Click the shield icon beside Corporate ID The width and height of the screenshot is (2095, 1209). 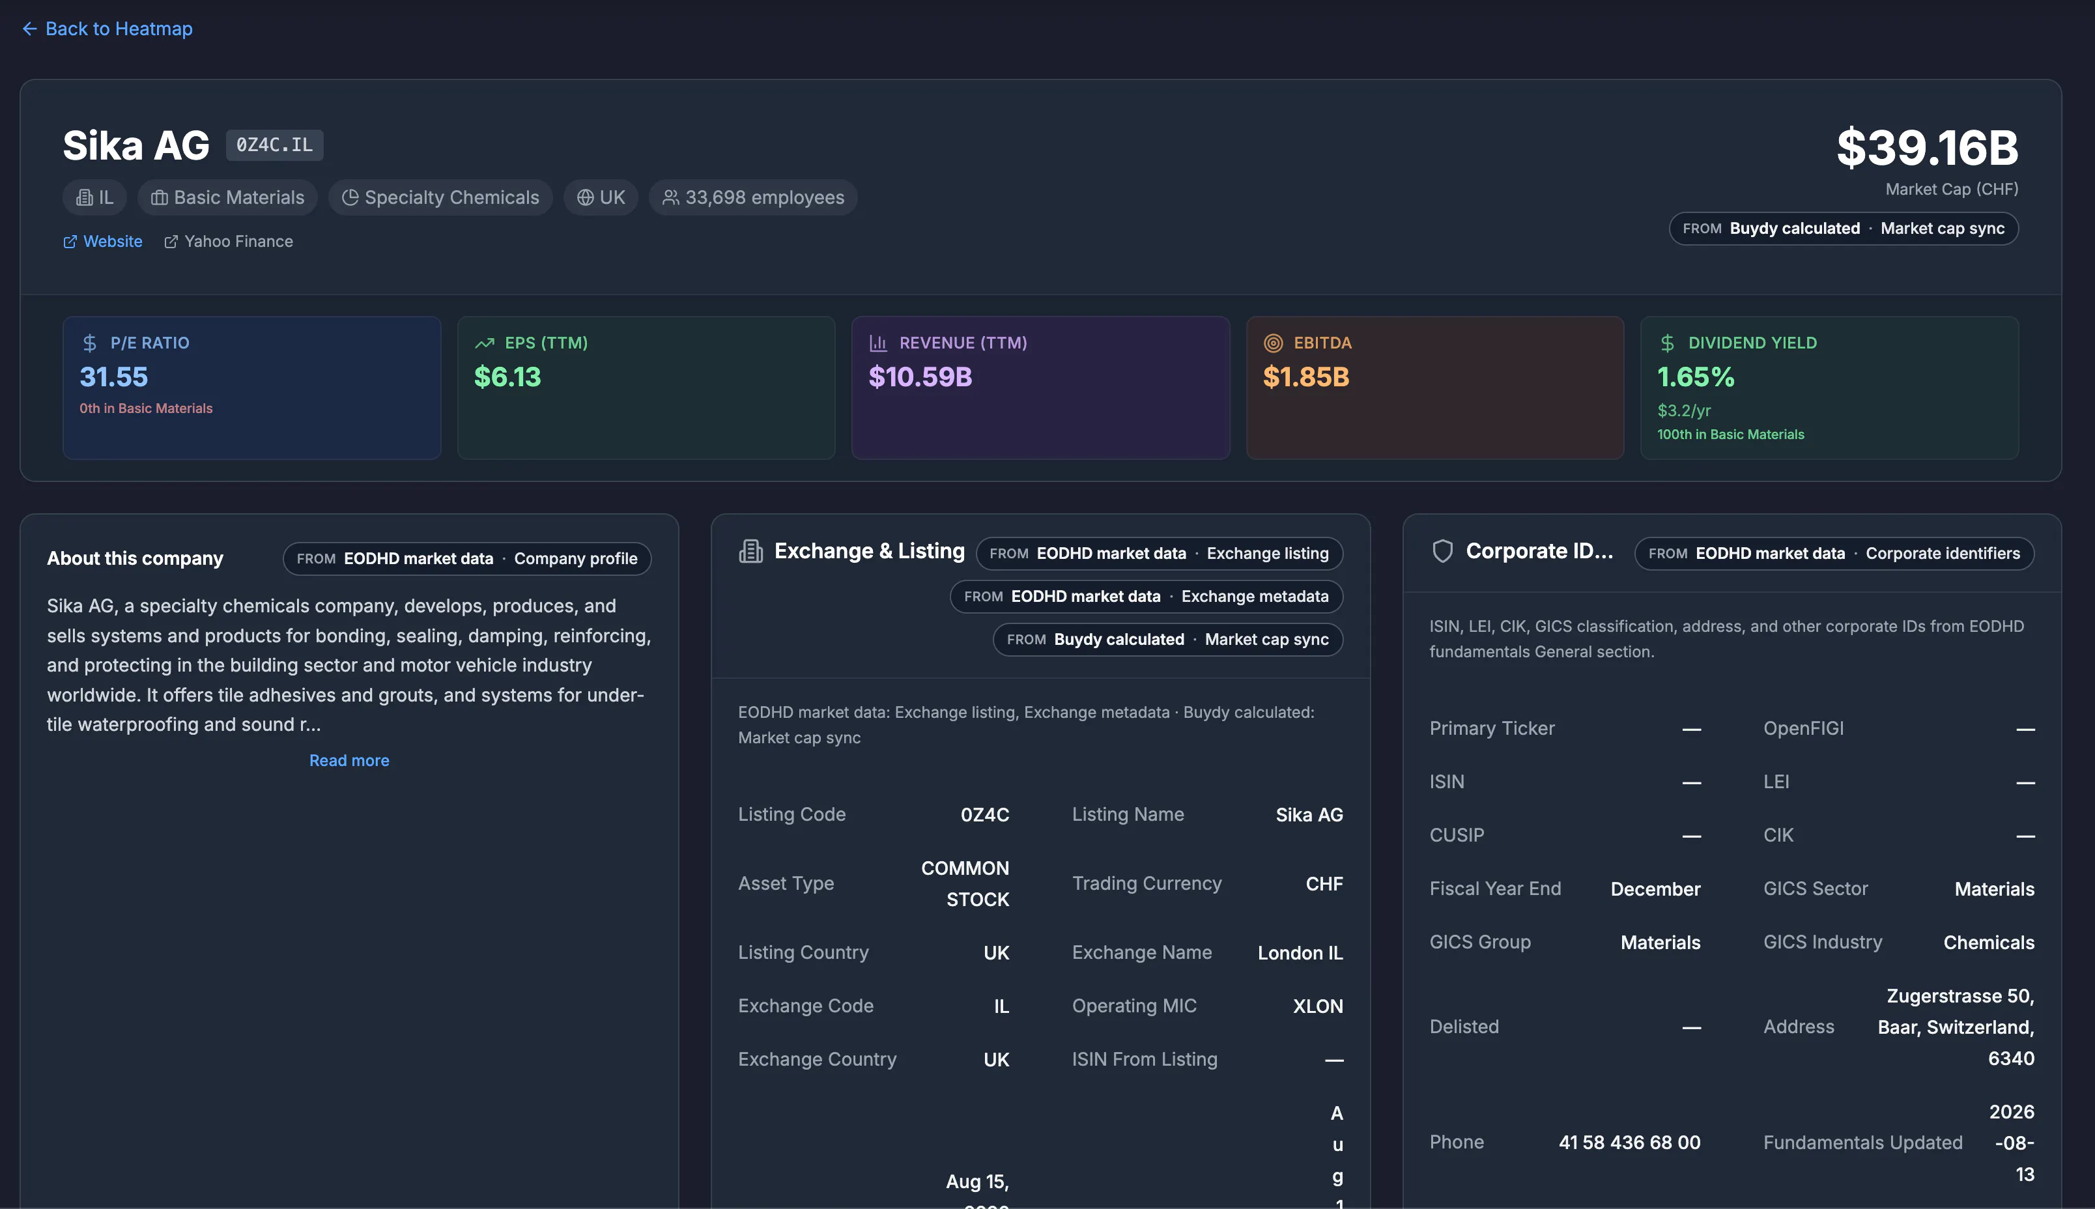pyautogui.click(x=1442, y=551)
